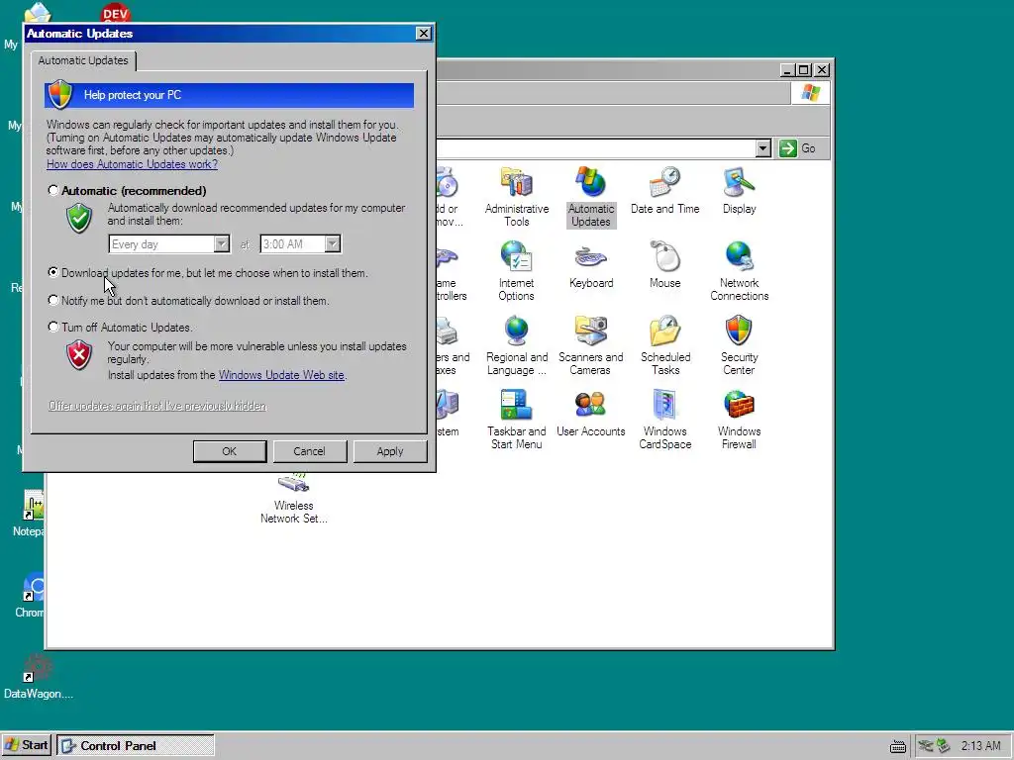
Task: Click the network tray icon beside the clock
Action: pyautogui.click(x=926, y=746)
